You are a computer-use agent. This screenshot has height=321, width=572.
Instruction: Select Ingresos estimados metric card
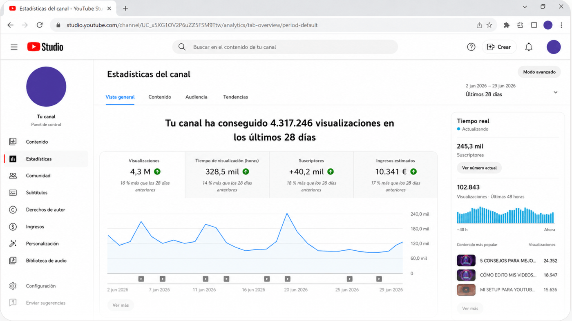tap(395, 175)
